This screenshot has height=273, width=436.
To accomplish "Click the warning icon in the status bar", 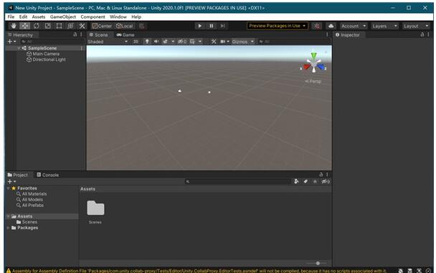I will (x=9, y=271).
